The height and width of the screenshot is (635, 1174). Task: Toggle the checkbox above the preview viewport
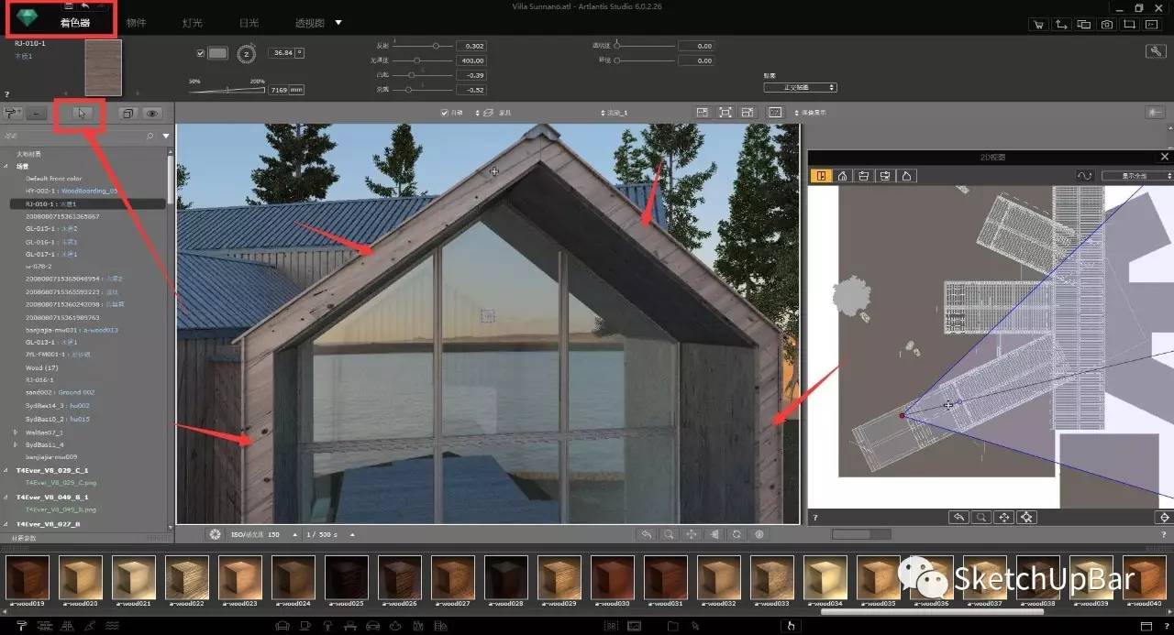pyautogui.click(x=445, y=112)
